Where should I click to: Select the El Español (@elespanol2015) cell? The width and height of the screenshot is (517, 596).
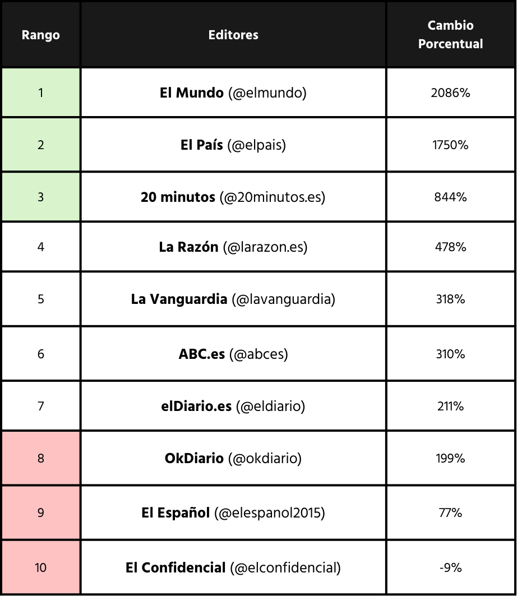coord(233,513)
